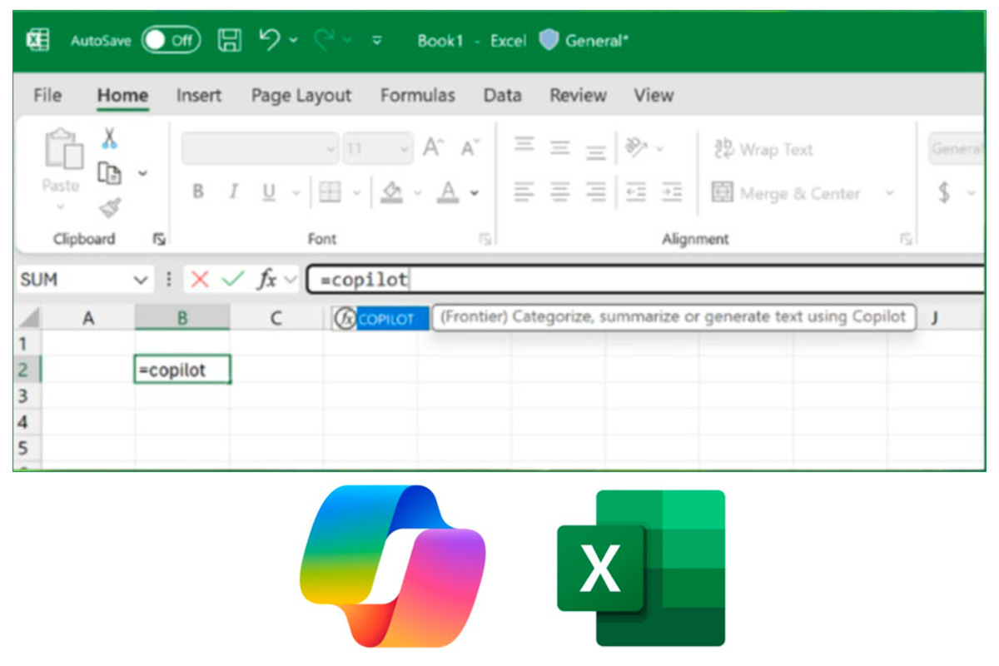
Task: Click the Borders grid icon
Action: pos(331,193)
